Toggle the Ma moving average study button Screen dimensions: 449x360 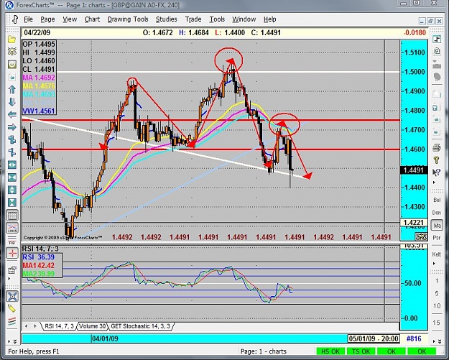[437, 226]
